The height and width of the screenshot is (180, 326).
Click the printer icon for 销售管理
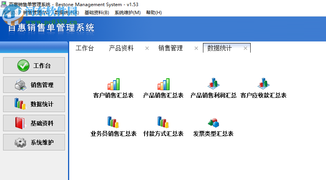21,85
